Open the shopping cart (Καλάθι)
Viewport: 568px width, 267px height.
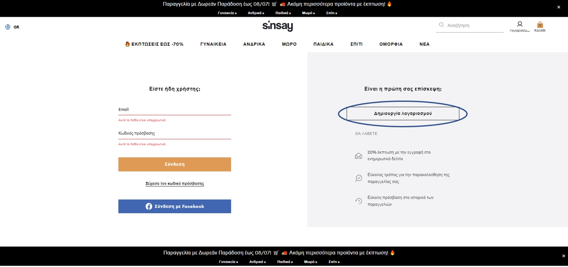tap(540, 25)
